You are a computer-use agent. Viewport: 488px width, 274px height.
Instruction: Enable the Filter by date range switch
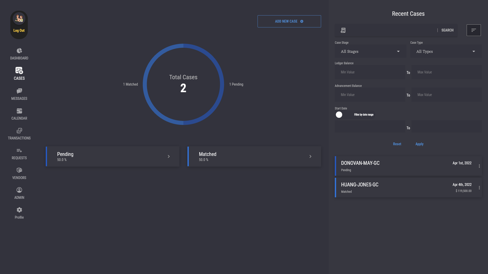tap(339, 115)
